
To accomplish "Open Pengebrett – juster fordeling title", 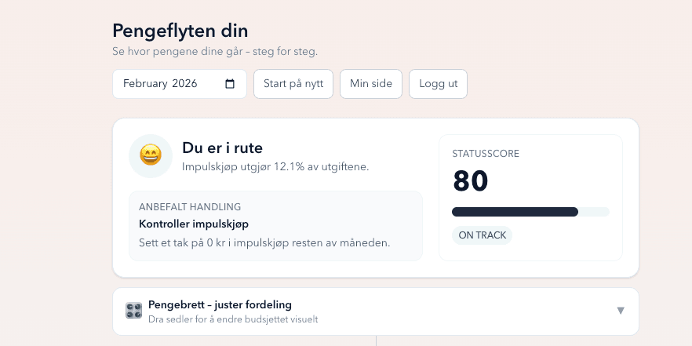I will click(x=220, y=304).
